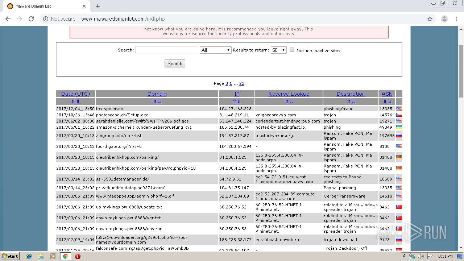Screen dimensions: 464x261
Task: Click the Chrome taskbar icon
Action: (x=65, y=256)
